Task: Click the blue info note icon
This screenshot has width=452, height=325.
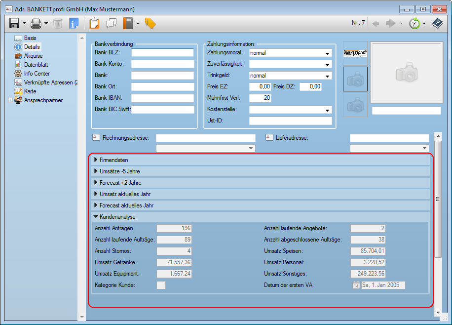Action: 74,23
